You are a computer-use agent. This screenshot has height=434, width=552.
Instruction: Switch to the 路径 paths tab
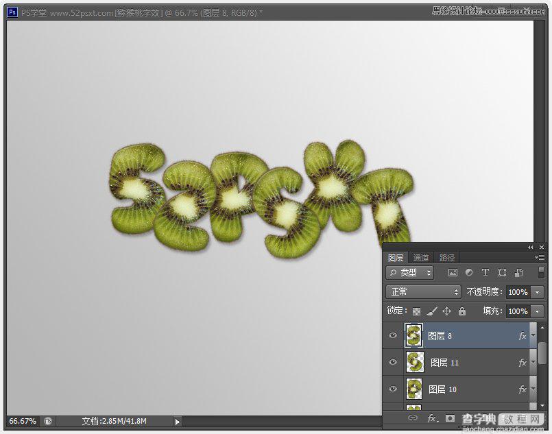click(447, 258)
